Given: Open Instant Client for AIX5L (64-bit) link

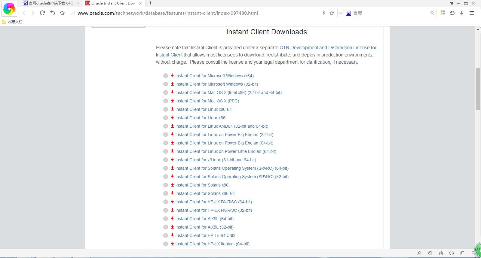Looking at the screenshot, I should pyautogui.click(x=204, y=219).
